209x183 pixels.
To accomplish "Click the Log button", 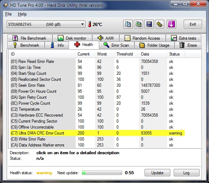I will click(x=186, y=173).
